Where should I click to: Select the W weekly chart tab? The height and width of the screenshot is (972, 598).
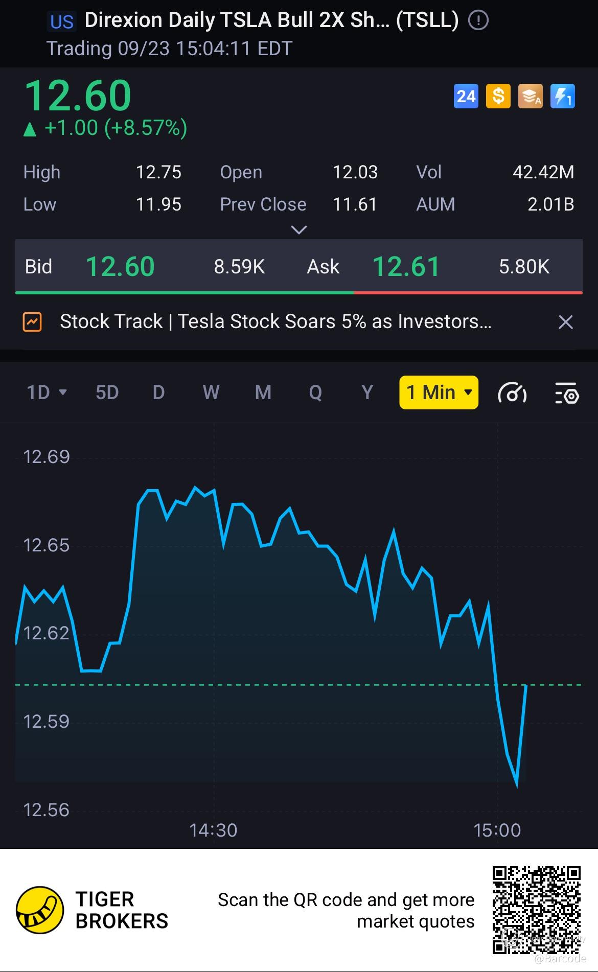click(211, 392)
